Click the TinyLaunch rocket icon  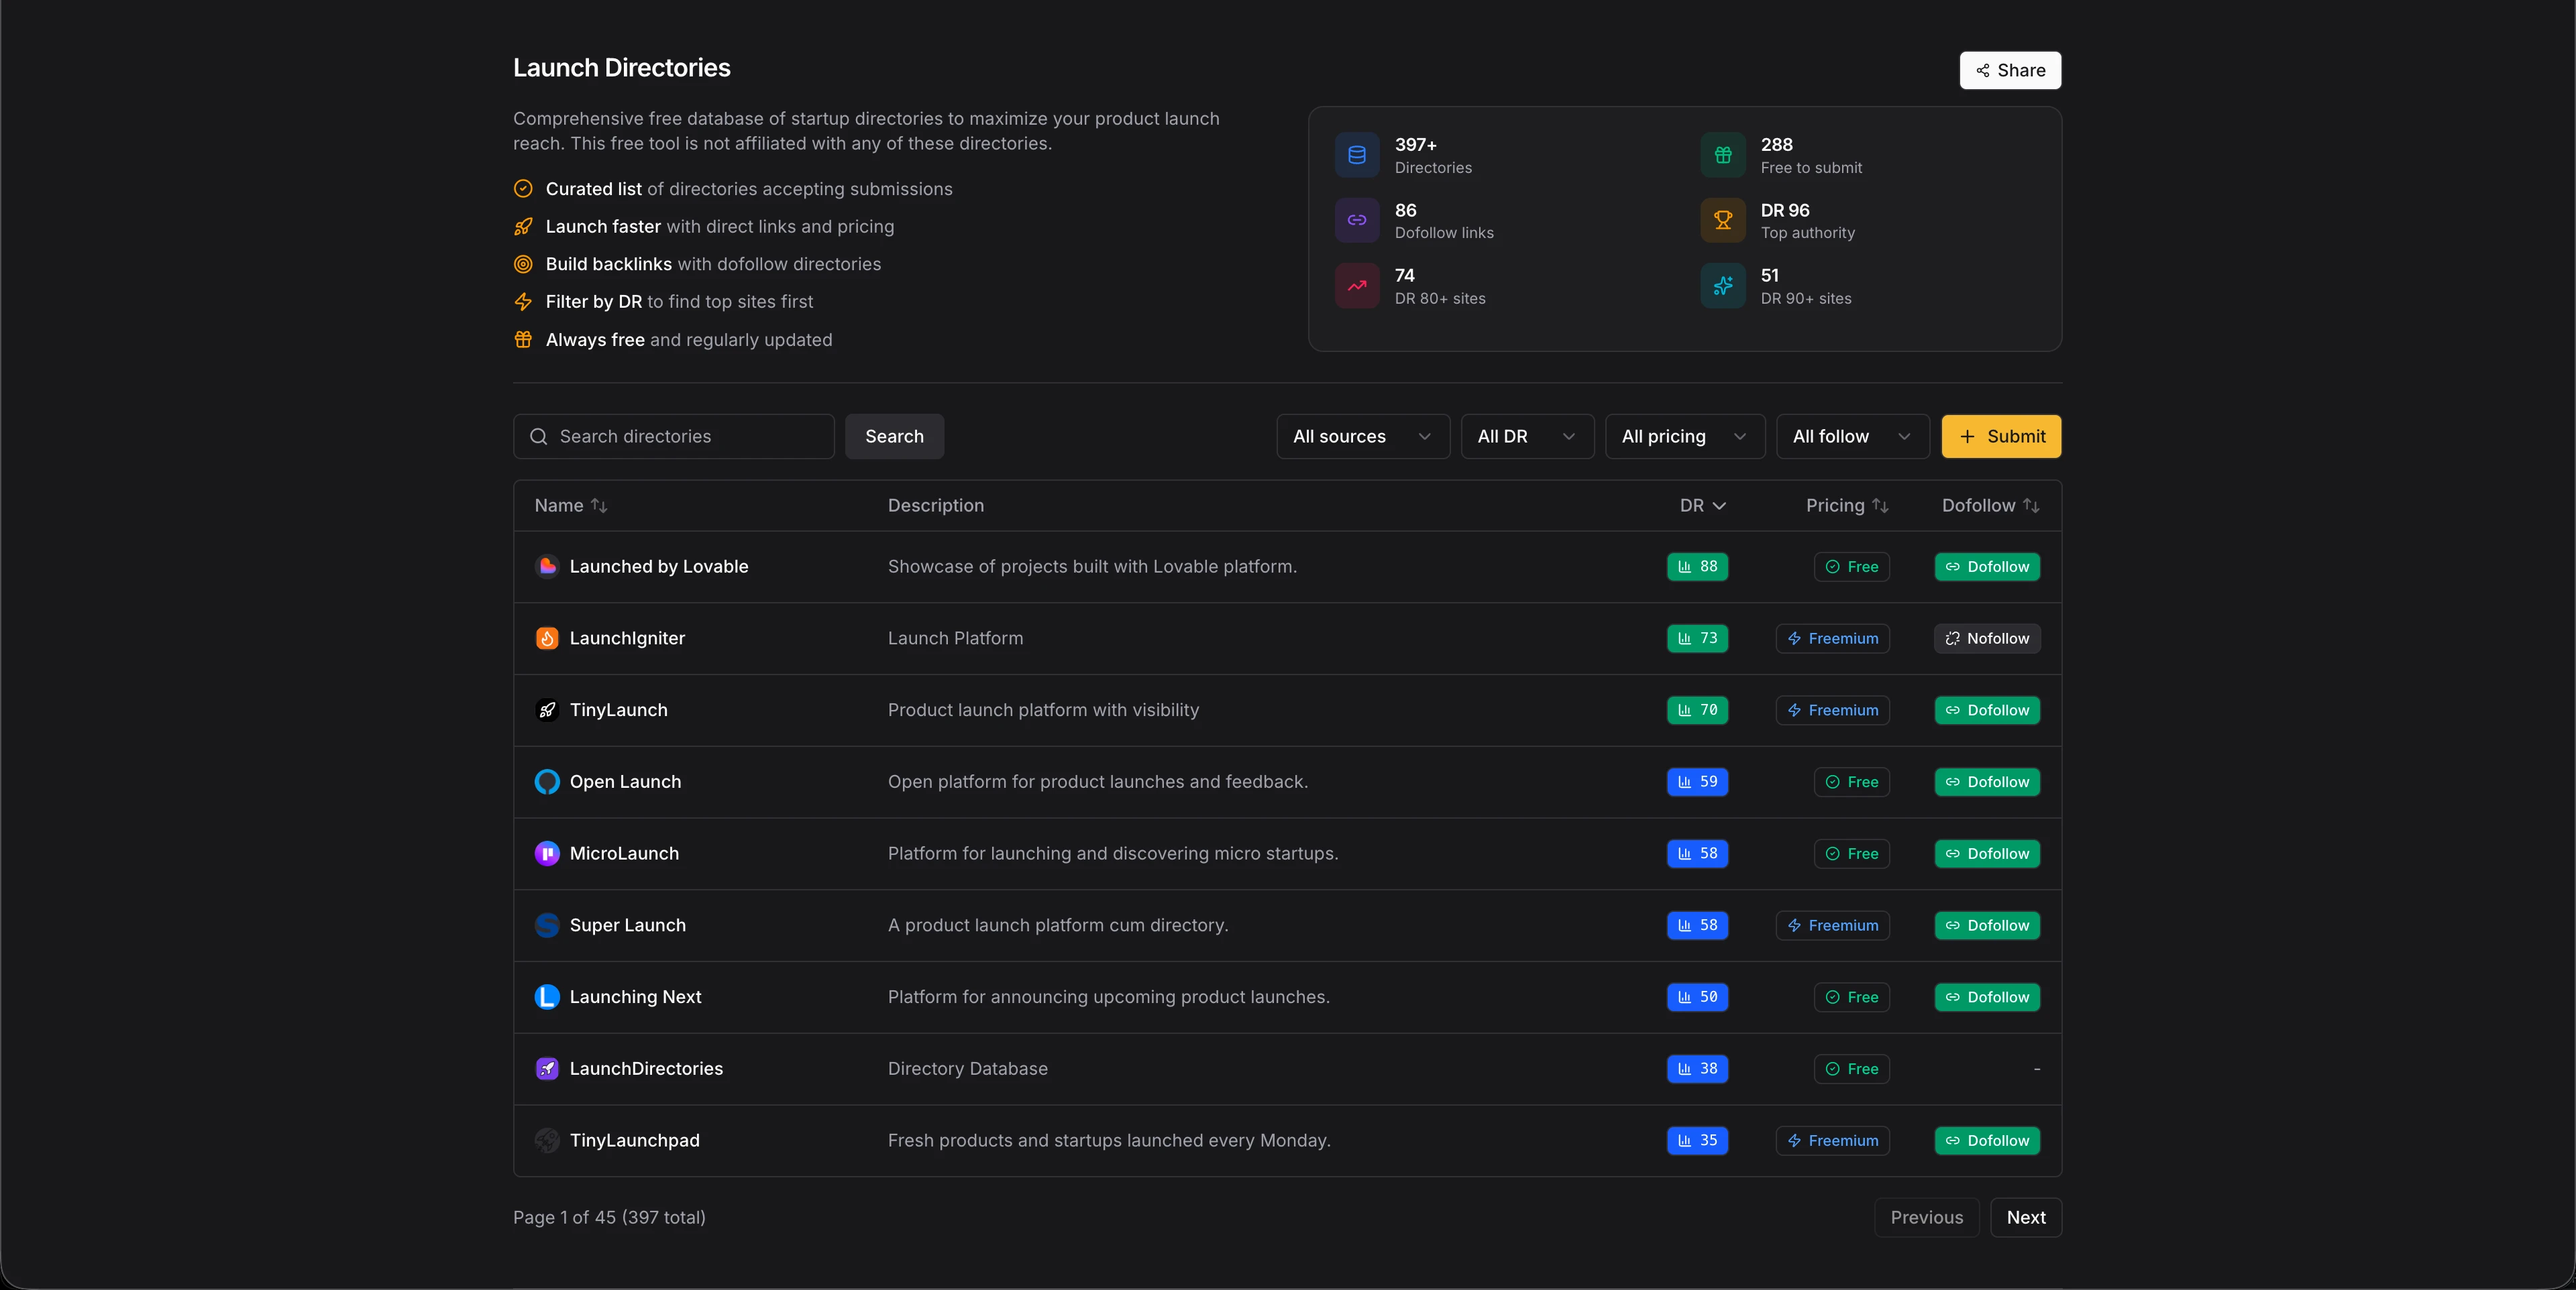pyautogui.click(x=547, y=711)
